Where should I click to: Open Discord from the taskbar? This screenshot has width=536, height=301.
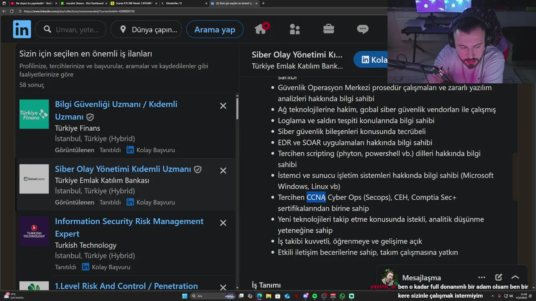point(306,296)
